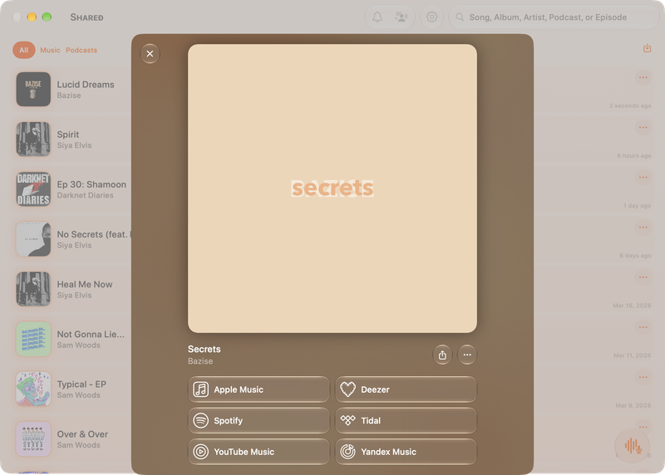The height and width of the screenshot is (475, 665).
Task: Open the people sharing icon
Action: (x=401, y=17)
